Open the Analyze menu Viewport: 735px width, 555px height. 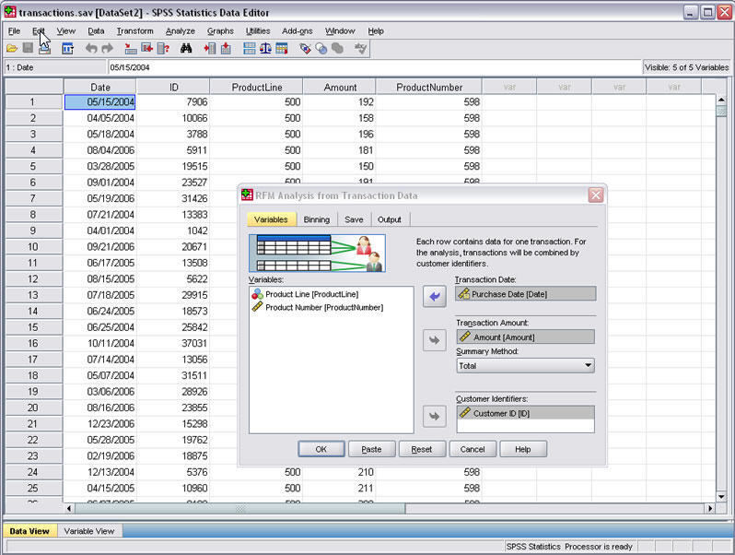(181, 31)
